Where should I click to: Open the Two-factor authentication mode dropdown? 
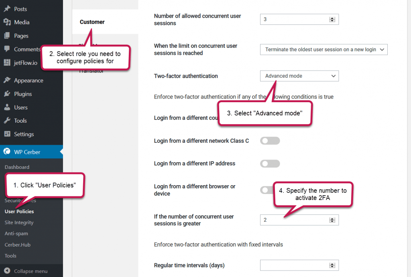(x=299, y=76)
